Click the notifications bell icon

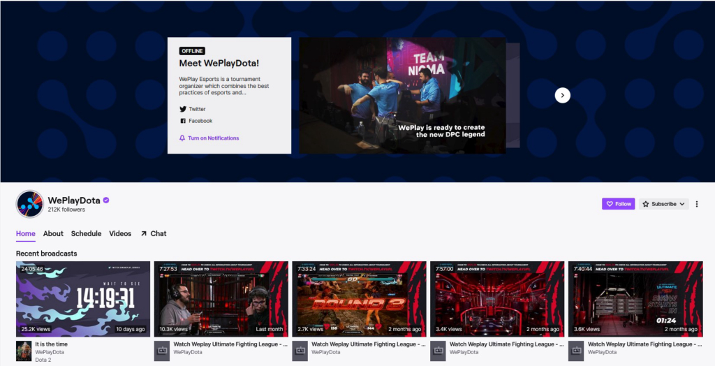coord(182,138)
